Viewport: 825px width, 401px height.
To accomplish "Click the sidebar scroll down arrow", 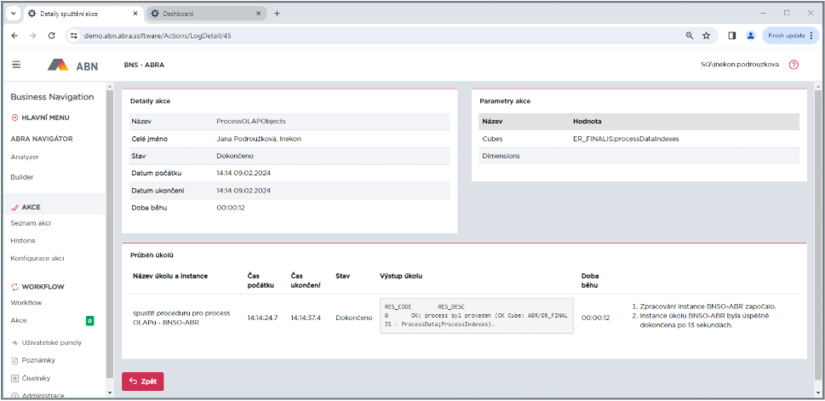I will (x=110, y=392).
